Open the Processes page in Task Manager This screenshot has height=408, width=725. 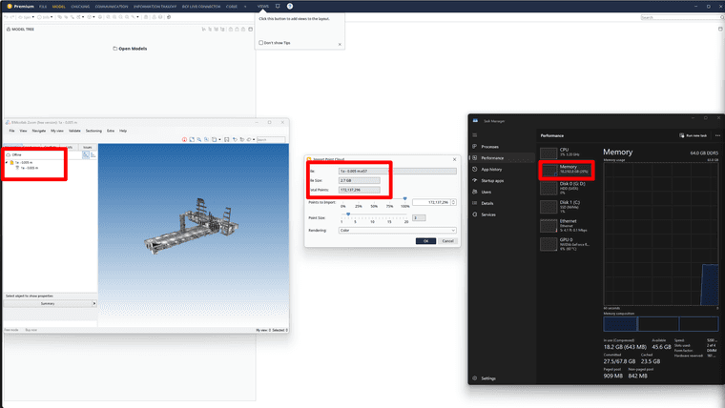(x=489, y=147)
